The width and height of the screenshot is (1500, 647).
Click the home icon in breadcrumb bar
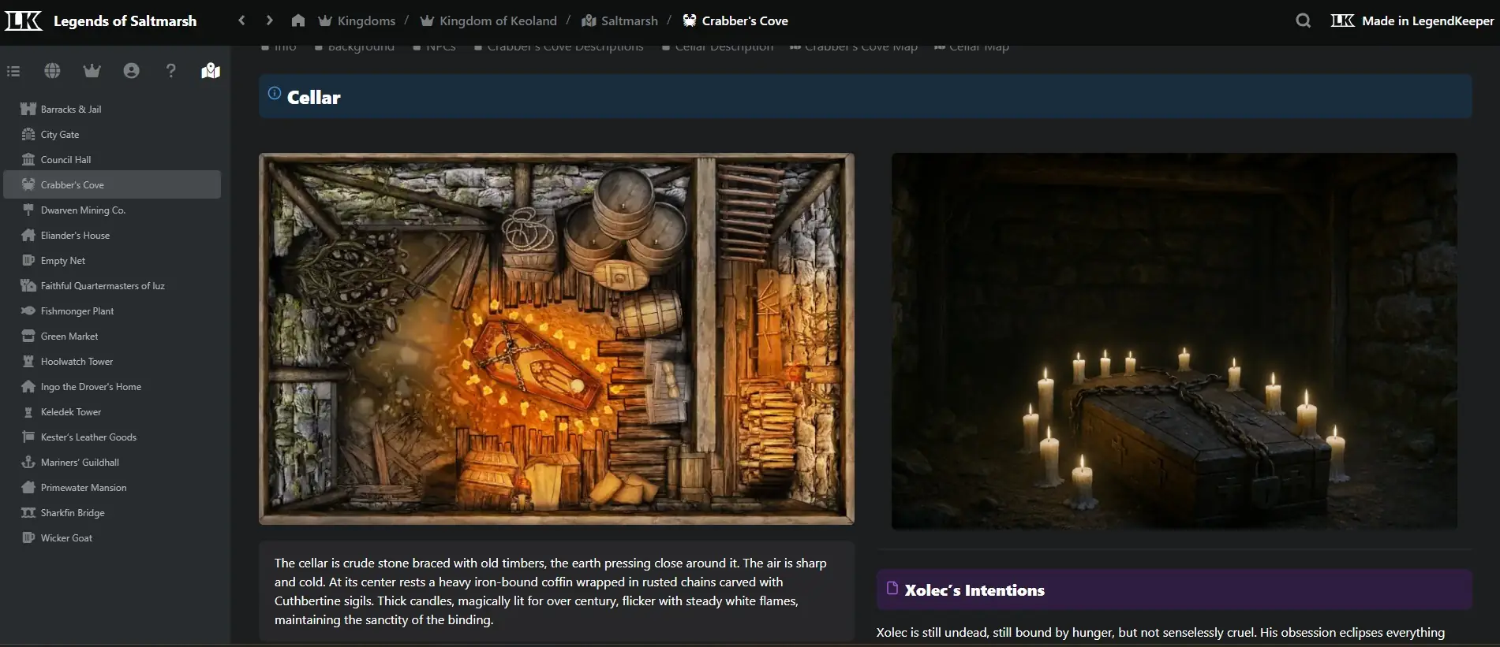coord(297,20)
